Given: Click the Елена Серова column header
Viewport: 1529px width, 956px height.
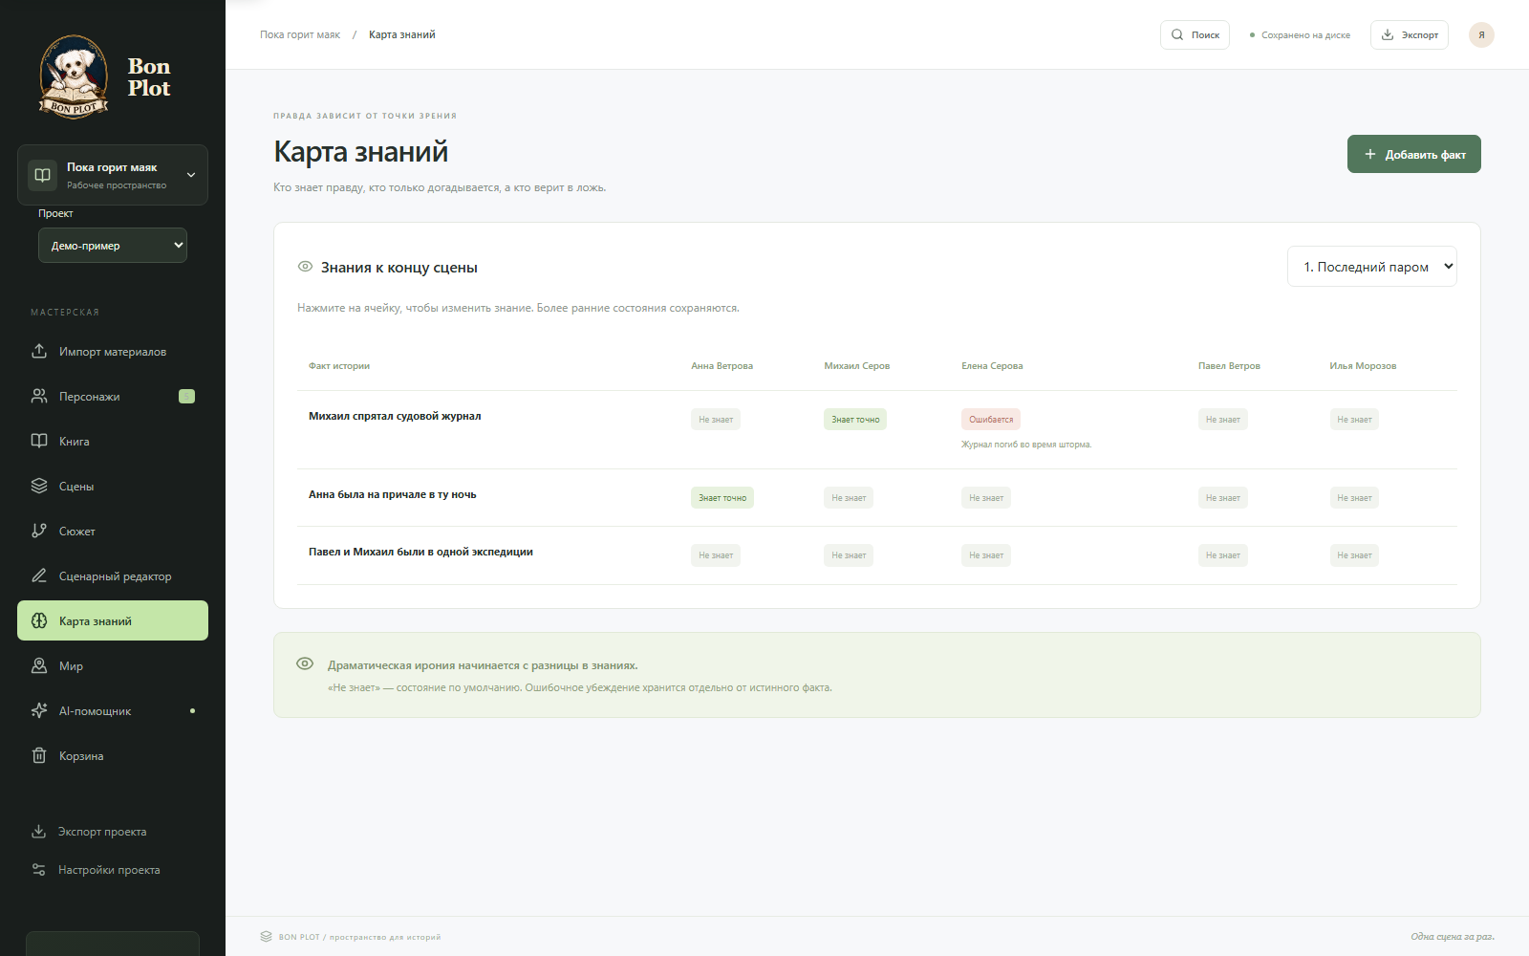Looking at the screenshot, I should pos(992,366).
